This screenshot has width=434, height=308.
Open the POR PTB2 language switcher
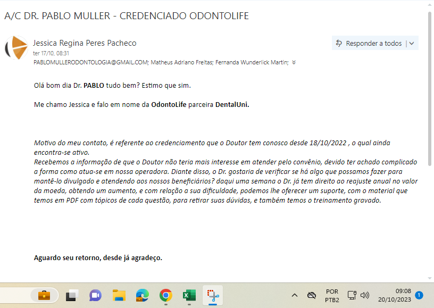(x=332, y=296)
